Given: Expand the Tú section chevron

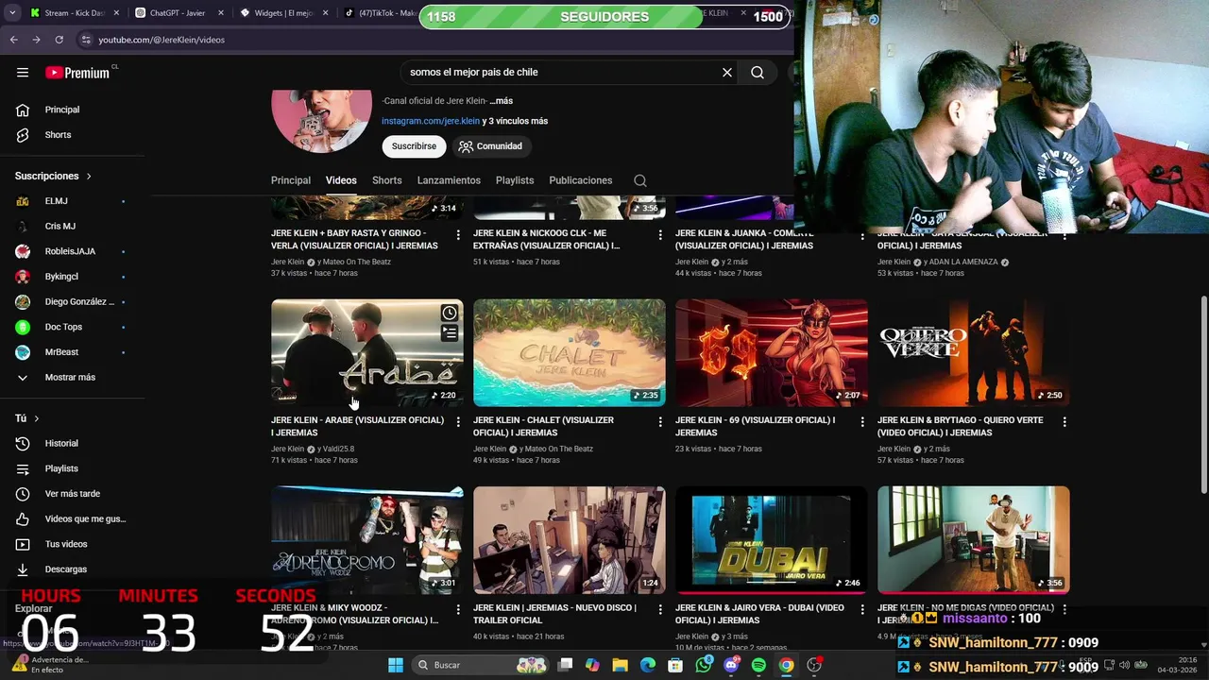Looking at the screenshot, I should [x=37, y=418].
